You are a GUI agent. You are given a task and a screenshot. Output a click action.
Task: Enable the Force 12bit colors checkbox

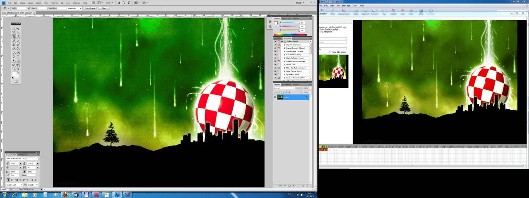(x=329, y=52)
